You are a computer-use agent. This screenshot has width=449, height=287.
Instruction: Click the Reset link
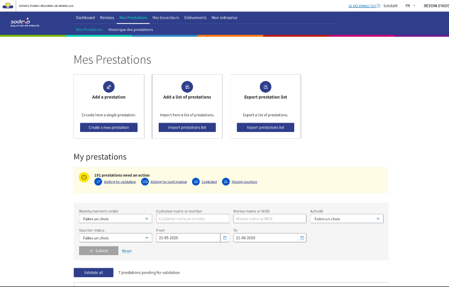point(127,251)
